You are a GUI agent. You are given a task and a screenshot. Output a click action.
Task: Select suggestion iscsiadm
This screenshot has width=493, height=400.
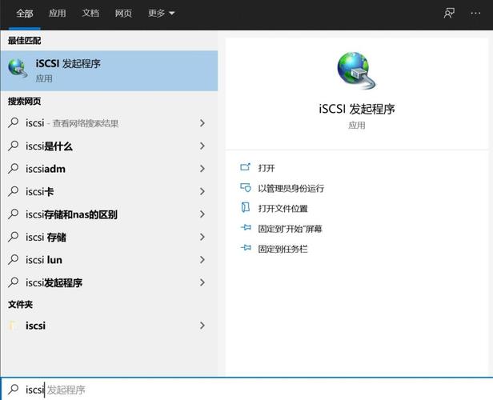click(109, 169)
